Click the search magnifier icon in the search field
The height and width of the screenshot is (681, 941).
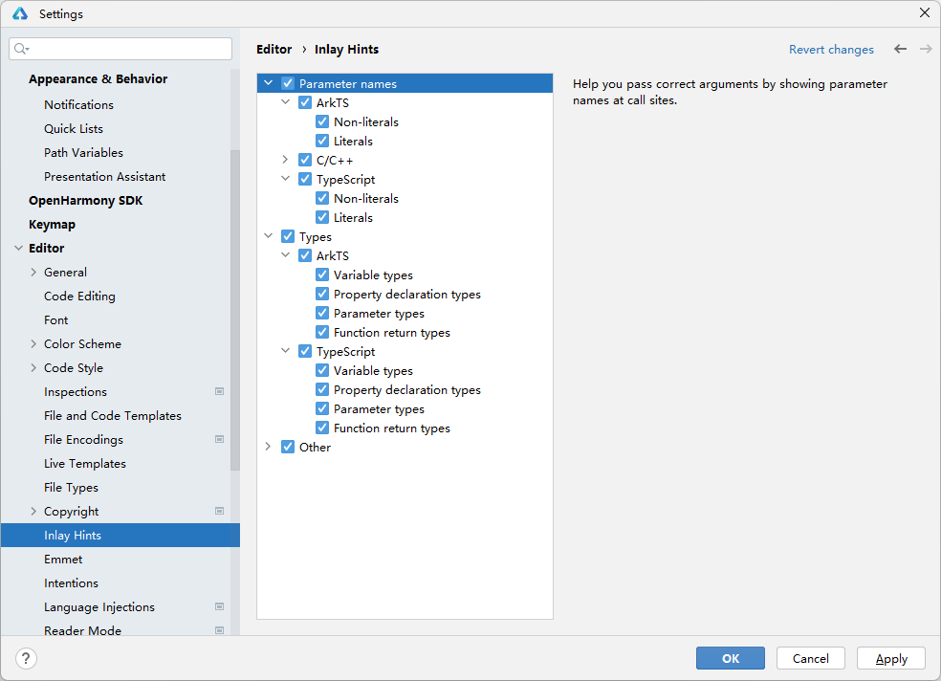click(x=22, y=49)
